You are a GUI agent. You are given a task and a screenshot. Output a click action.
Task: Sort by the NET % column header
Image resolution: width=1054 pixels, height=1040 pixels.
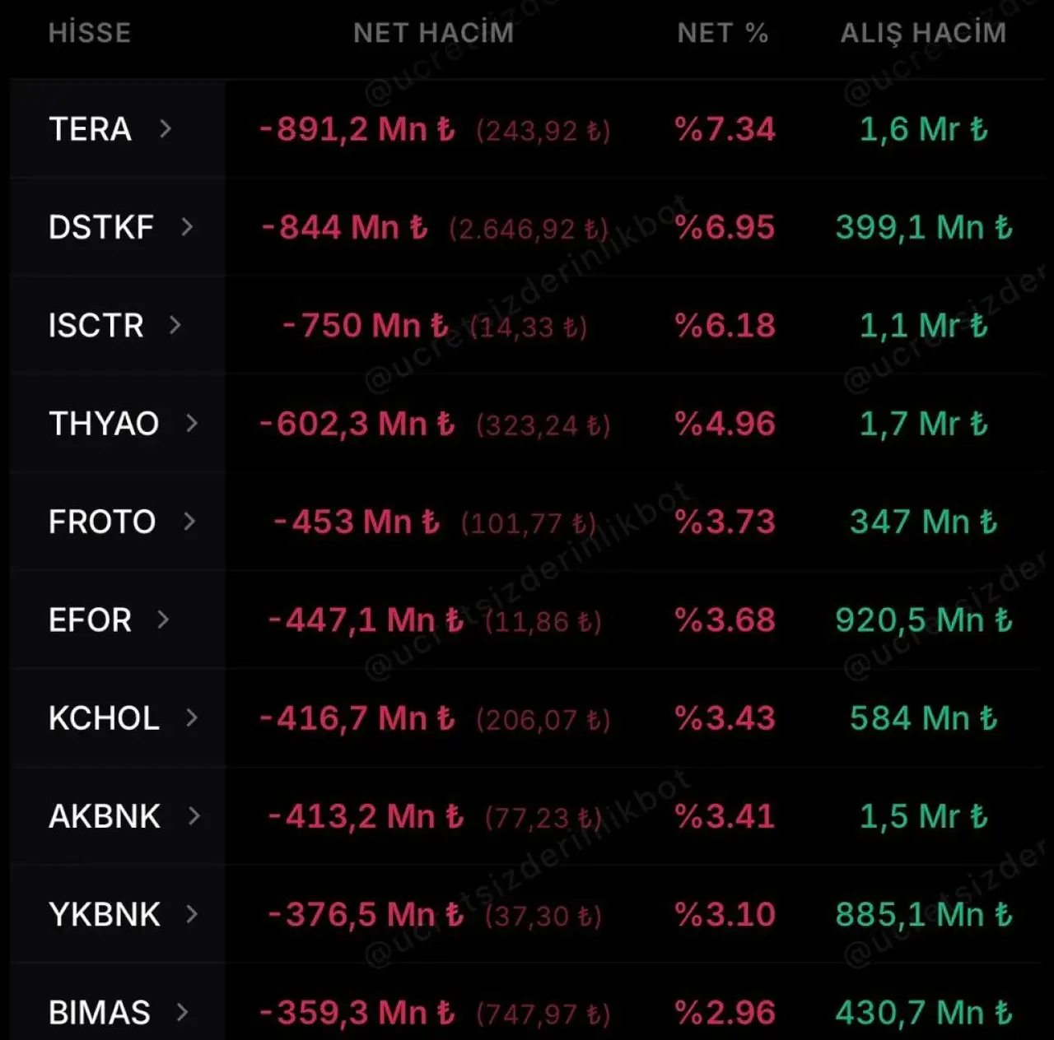tap(722, 33)
